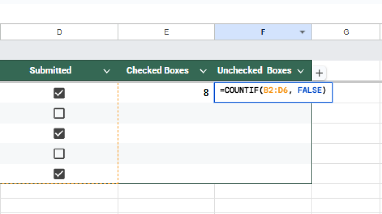382x214 pixels.
Task: Uncheck the topmost checkbox in the Submitted column
Action: (x=59, y=93)
